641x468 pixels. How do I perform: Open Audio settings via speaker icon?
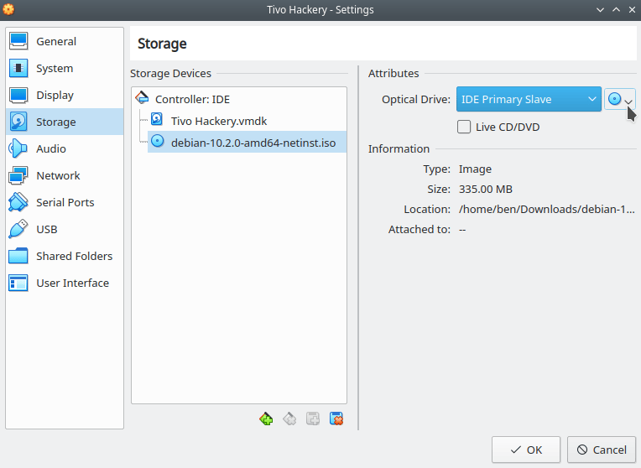click(x=18, y=148)
